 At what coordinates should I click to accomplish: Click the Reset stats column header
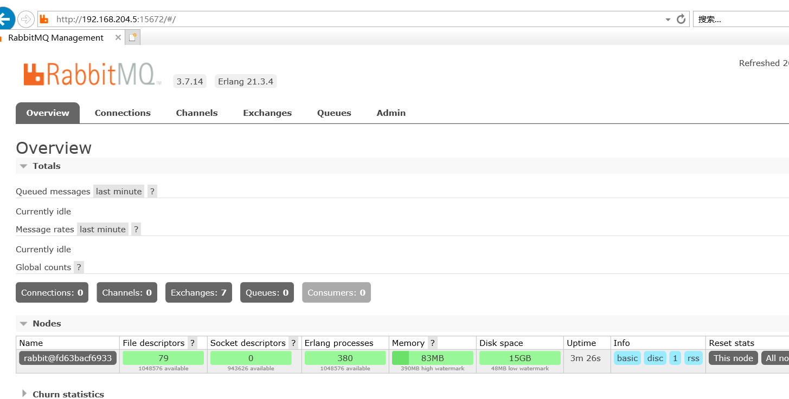[x=732, y=343]
